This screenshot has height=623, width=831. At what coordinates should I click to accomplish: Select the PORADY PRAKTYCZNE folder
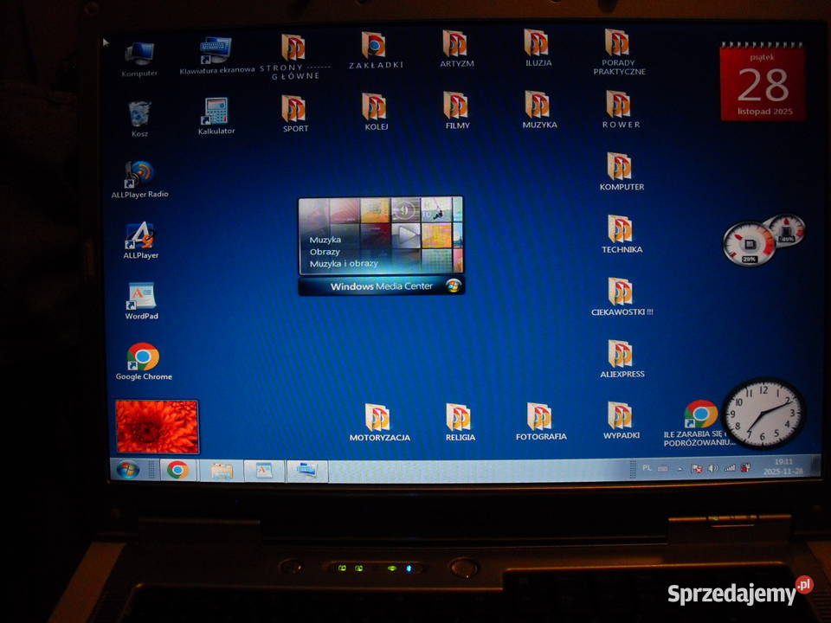click(618, 43)
